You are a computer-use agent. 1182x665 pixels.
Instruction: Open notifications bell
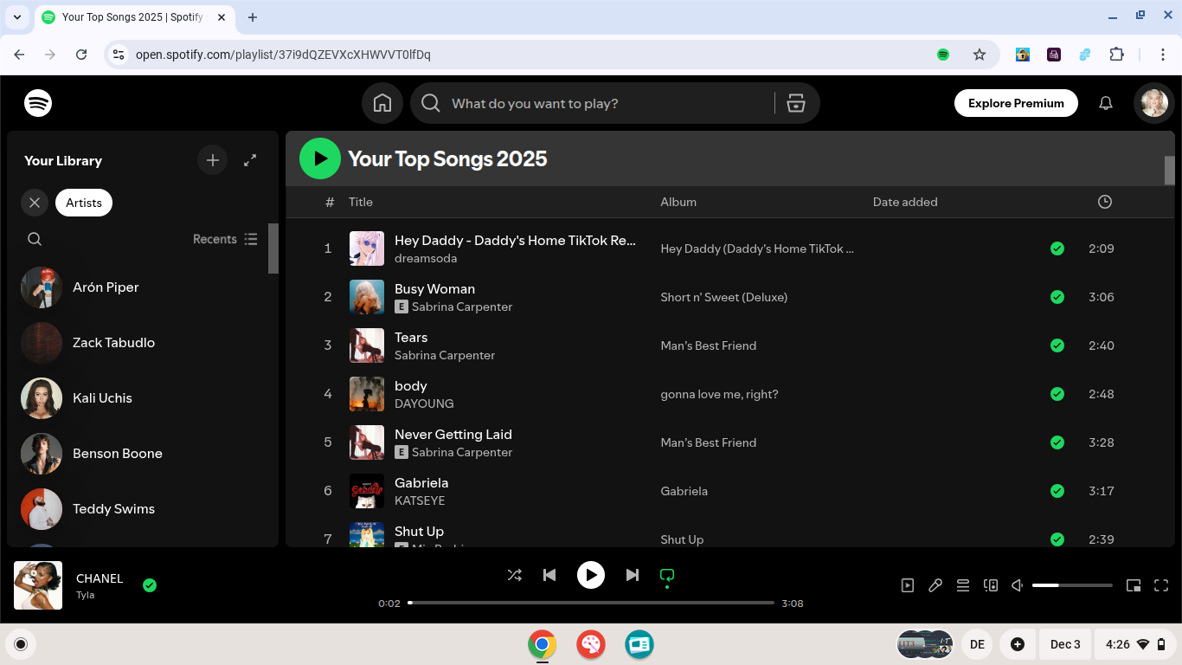pyautogui.click(x=1106, y=103)
